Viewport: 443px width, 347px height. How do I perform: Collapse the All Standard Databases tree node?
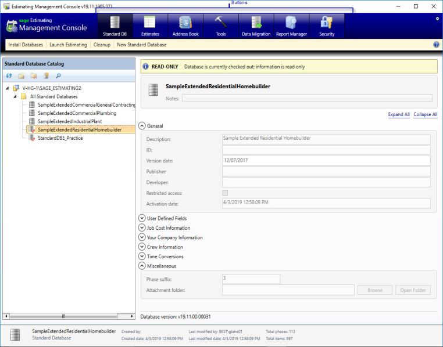point(15,96)
